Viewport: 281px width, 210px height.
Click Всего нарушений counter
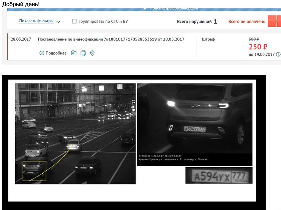coord(197,22)
